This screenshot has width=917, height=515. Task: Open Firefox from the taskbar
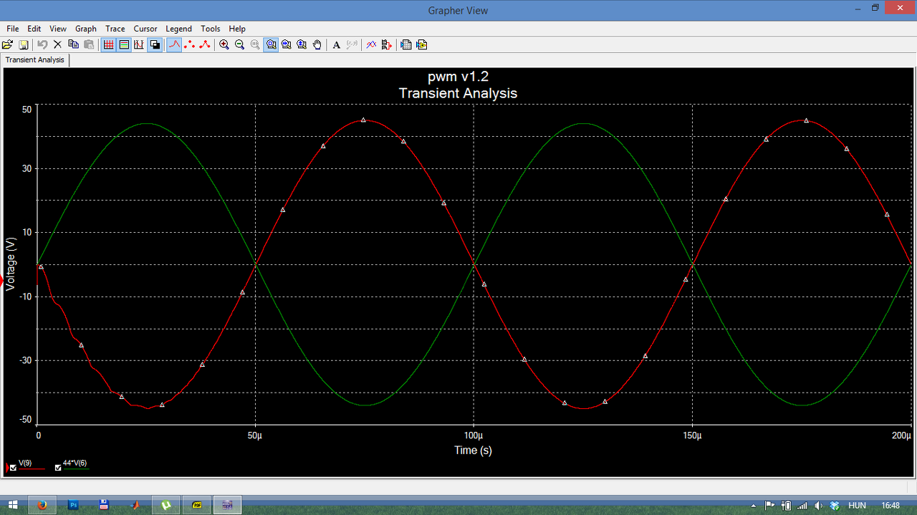(x=42, y=505)
